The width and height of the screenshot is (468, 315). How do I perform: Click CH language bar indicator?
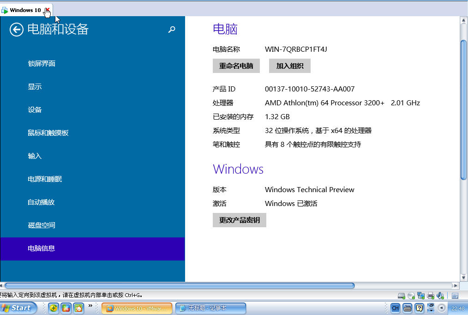[395, 308]
